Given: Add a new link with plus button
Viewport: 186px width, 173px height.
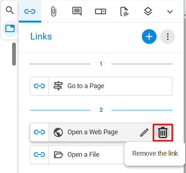Looking at the screenshot, I should (149, 37).
